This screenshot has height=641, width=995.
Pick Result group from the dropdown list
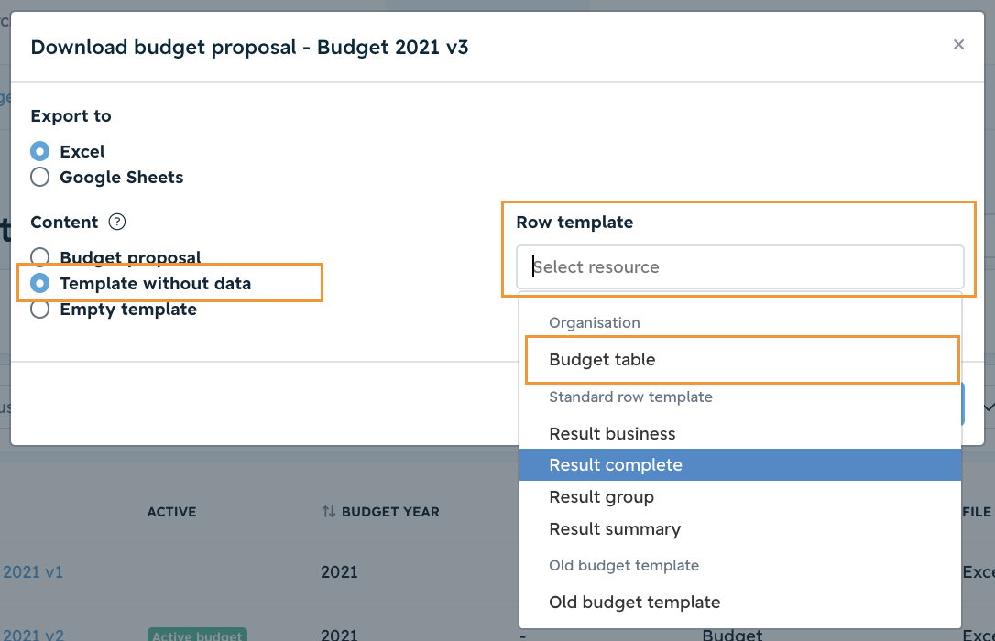(x=740, y=496)
